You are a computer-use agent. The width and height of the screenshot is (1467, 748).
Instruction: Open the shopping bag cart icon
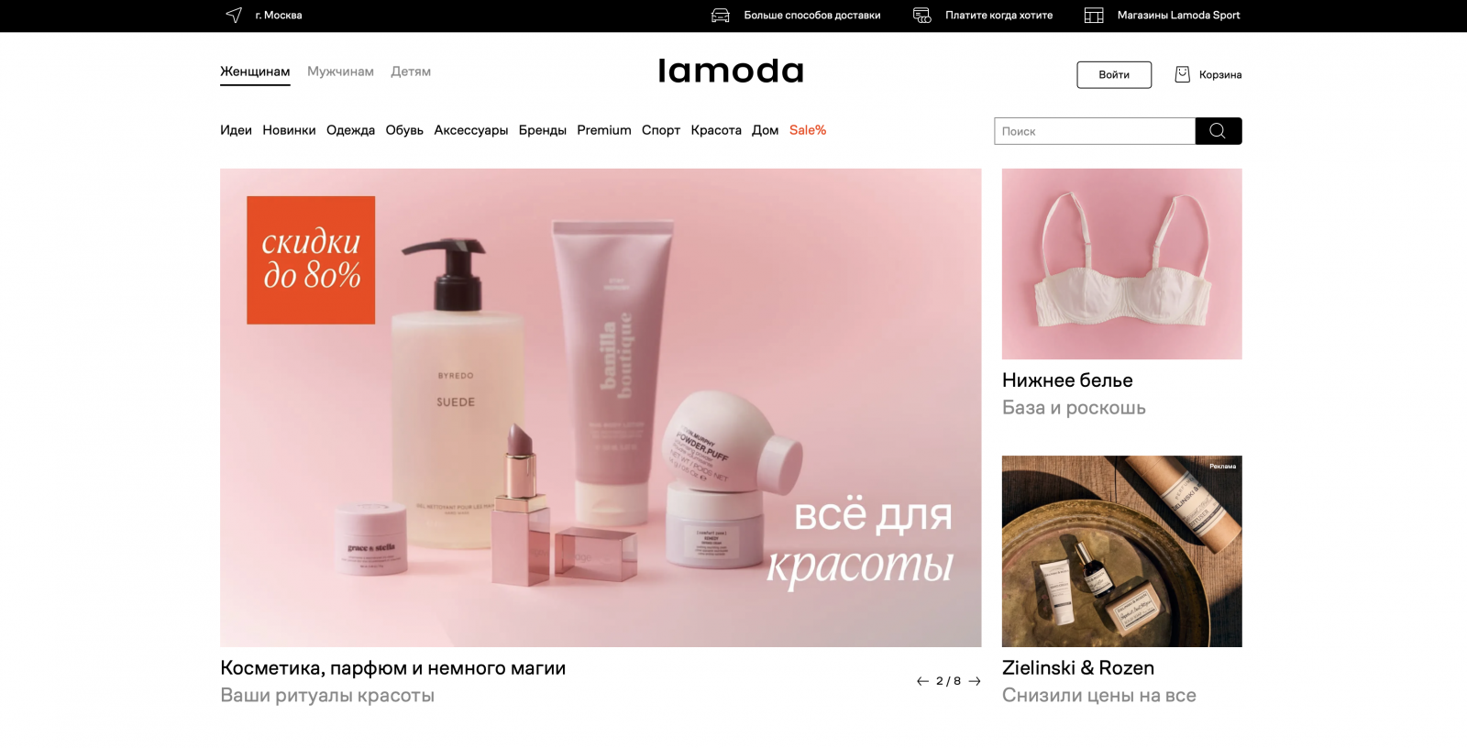(x=1183, y=74)
